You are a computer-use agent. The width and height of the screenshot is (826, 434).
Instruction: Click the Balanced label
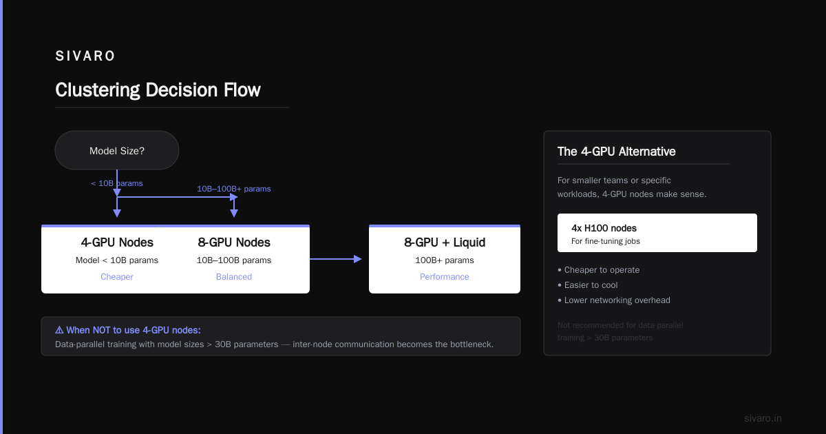pyautogui.click(x=234, y=277)
